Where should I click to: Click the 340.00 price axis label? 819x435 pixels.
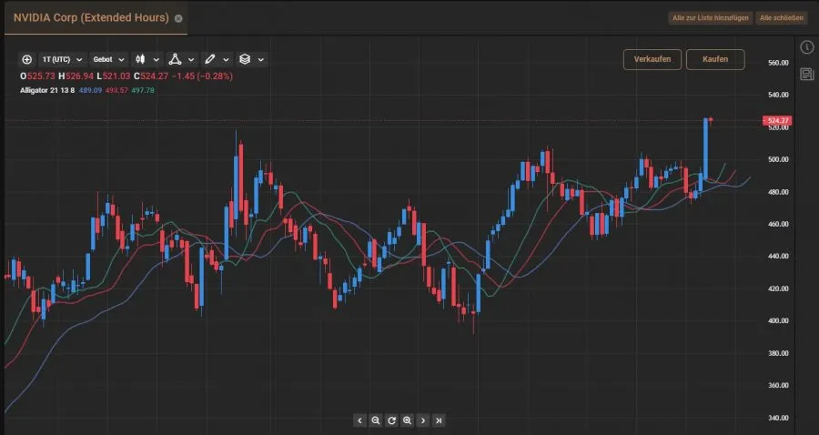click(778, 418)
